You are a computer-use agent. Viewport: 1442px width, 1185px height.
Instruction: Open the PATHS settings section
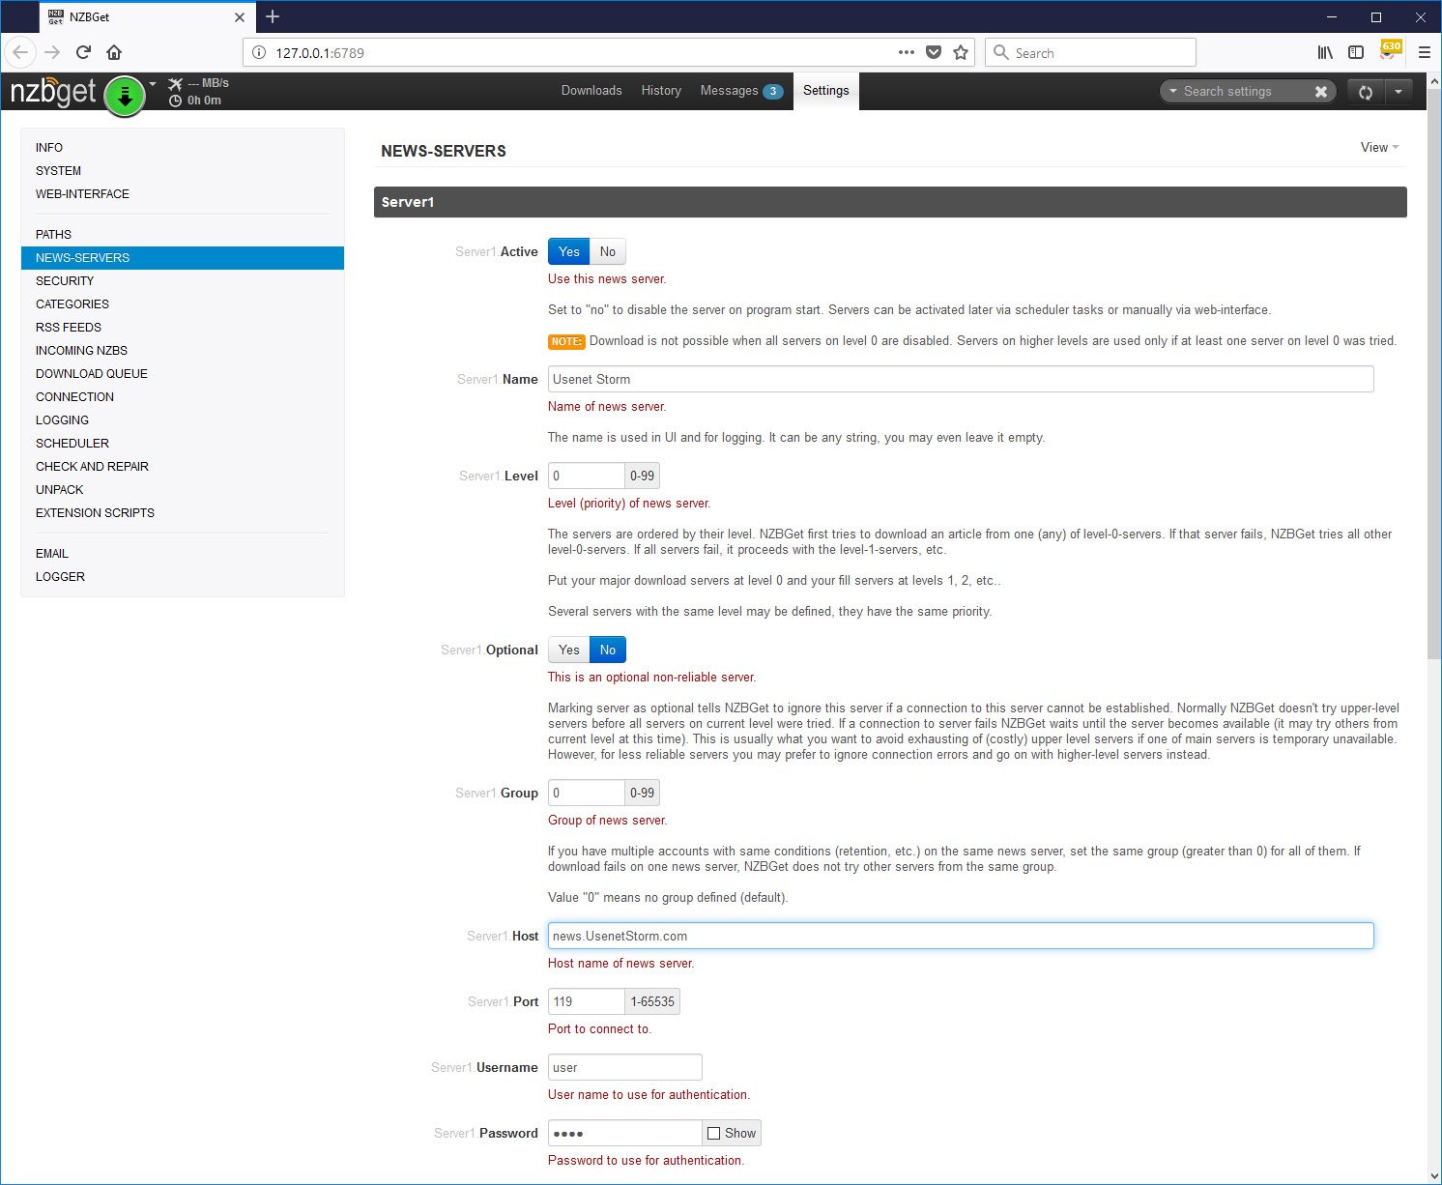[183, 234]
